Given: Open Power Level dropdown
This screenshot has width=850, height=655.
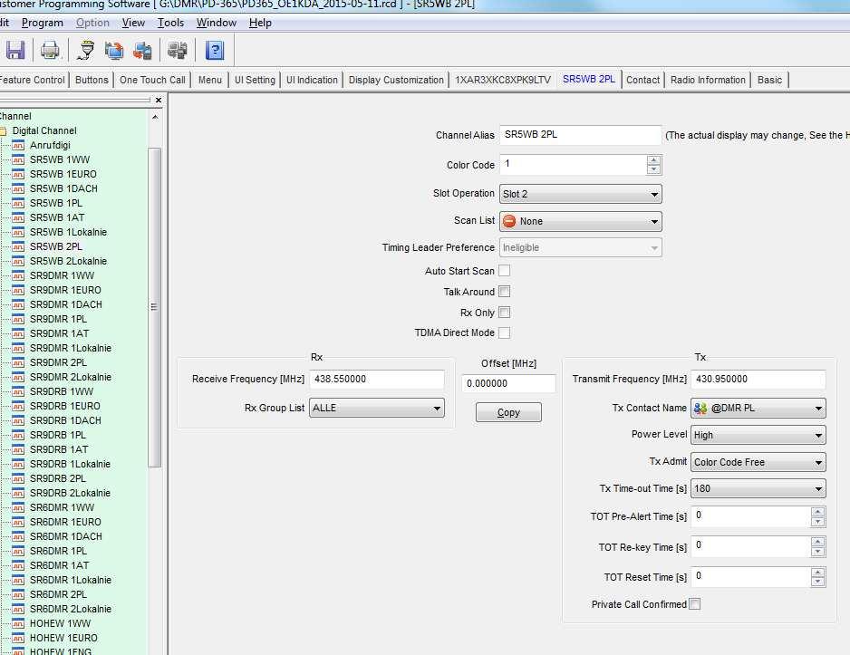Looking at the screenshot, I should (758, 435).
